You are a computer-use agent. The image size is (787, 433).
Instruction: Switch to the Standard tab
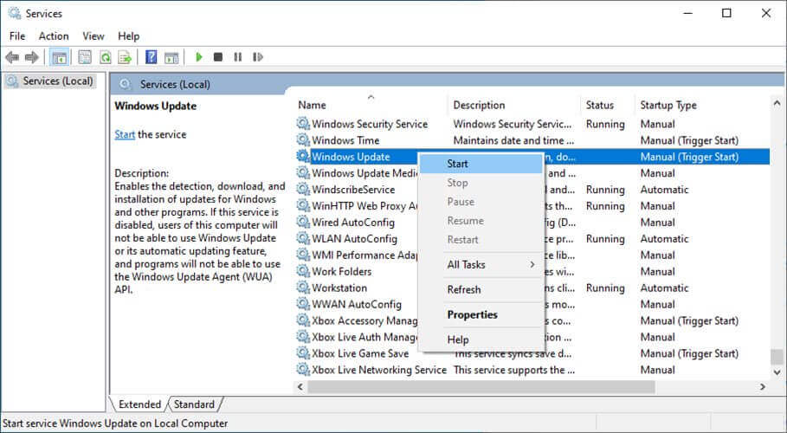pyautogui.click(x=194, y=404)
